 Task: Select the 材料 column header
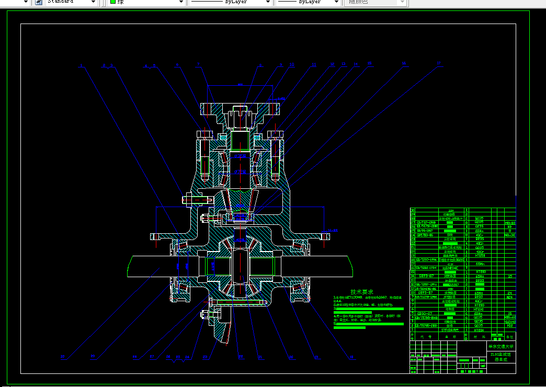[x=480, y=336]
